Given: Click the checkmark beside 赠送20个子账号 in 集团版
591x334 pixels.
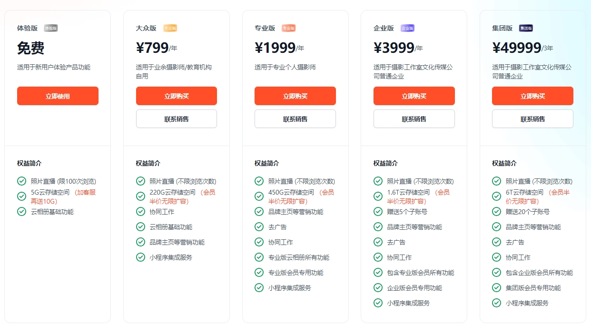Looking at the screenshot, I should coord(496,212).
